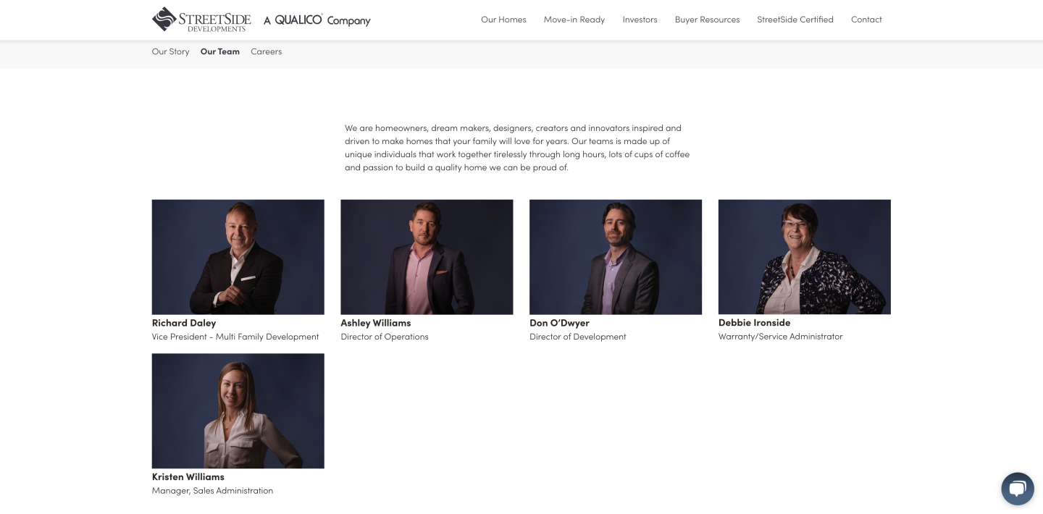Image resolution: width=1043 pixels, height=514 pixels.
Task: Click Ashley Williams' portrait photo
Action: click(427, 257)
